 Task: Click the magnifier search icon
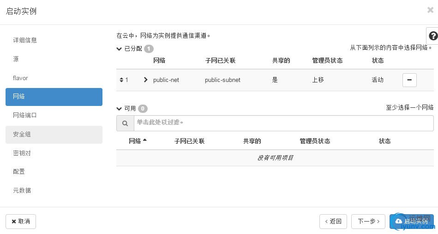point(125,123)
